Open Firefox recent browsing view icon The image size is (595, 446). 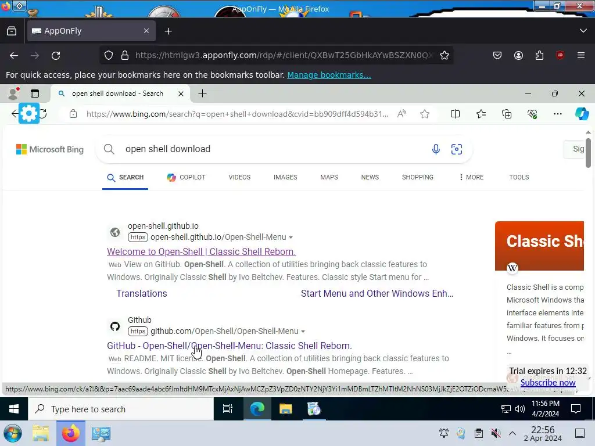click(12, 31)
